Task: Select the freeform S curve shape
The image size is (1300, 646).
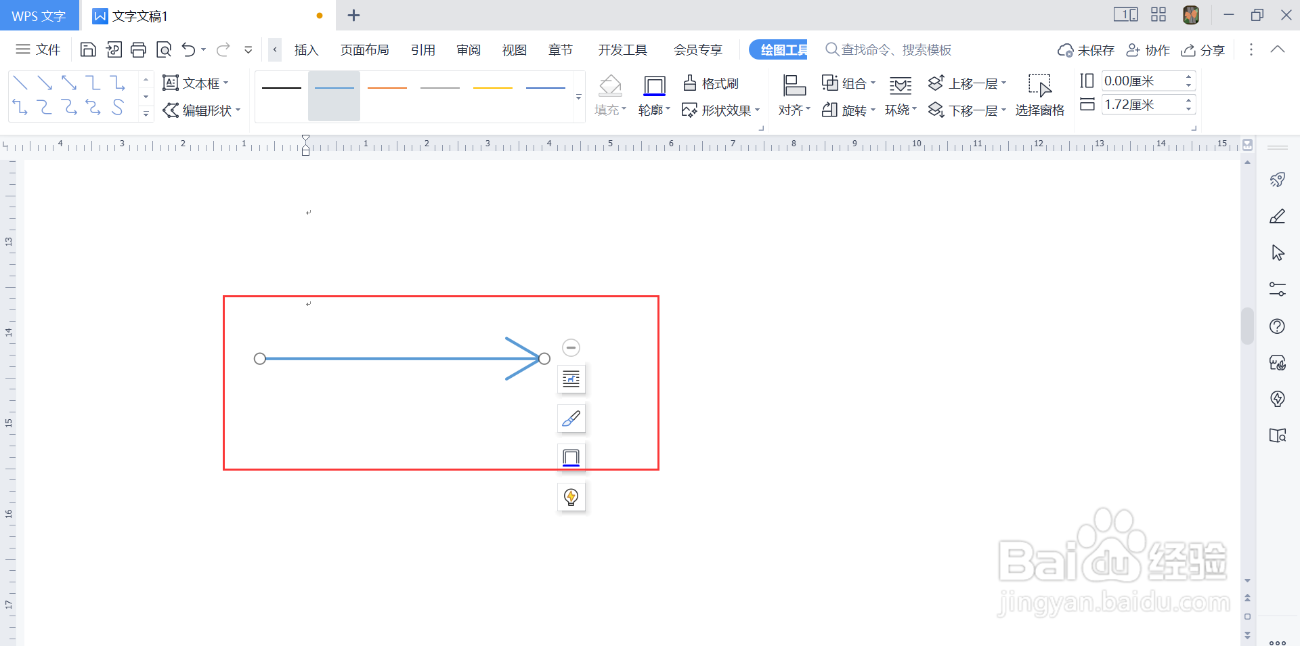Action: 118,107
